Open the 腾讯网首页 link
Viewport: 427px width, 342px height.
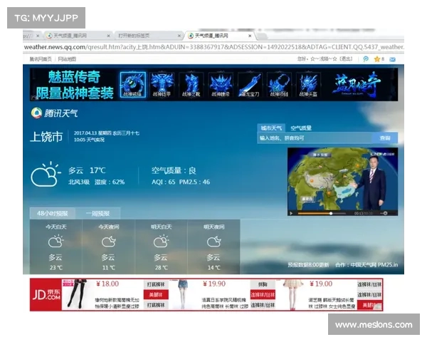click(x=41, y=59)
